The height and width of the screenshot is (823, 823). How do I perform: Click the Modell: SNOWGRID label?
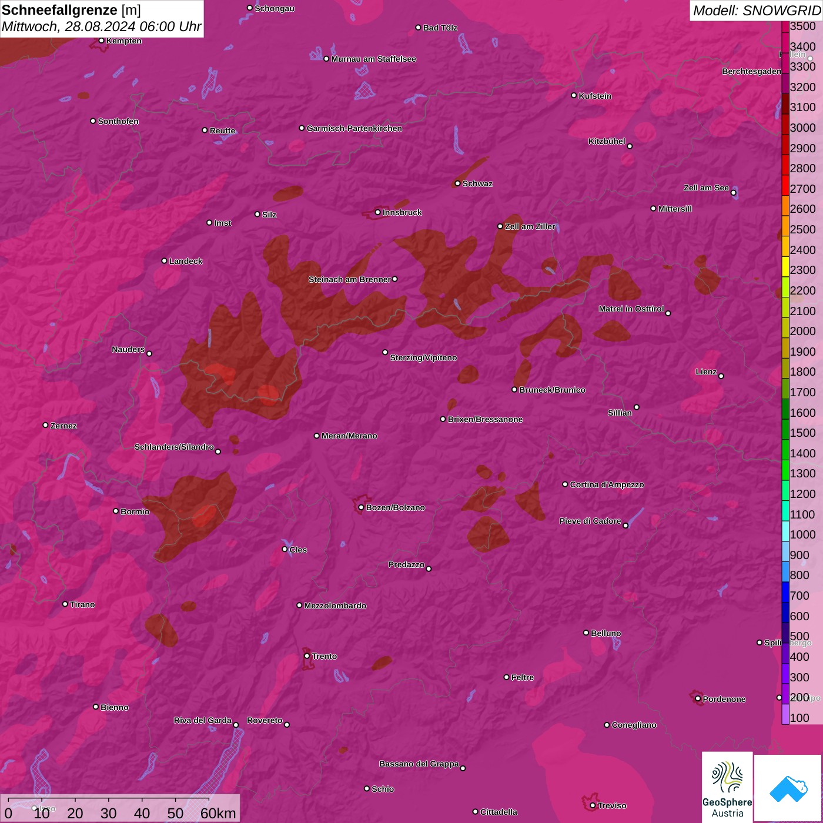point(756,11)
